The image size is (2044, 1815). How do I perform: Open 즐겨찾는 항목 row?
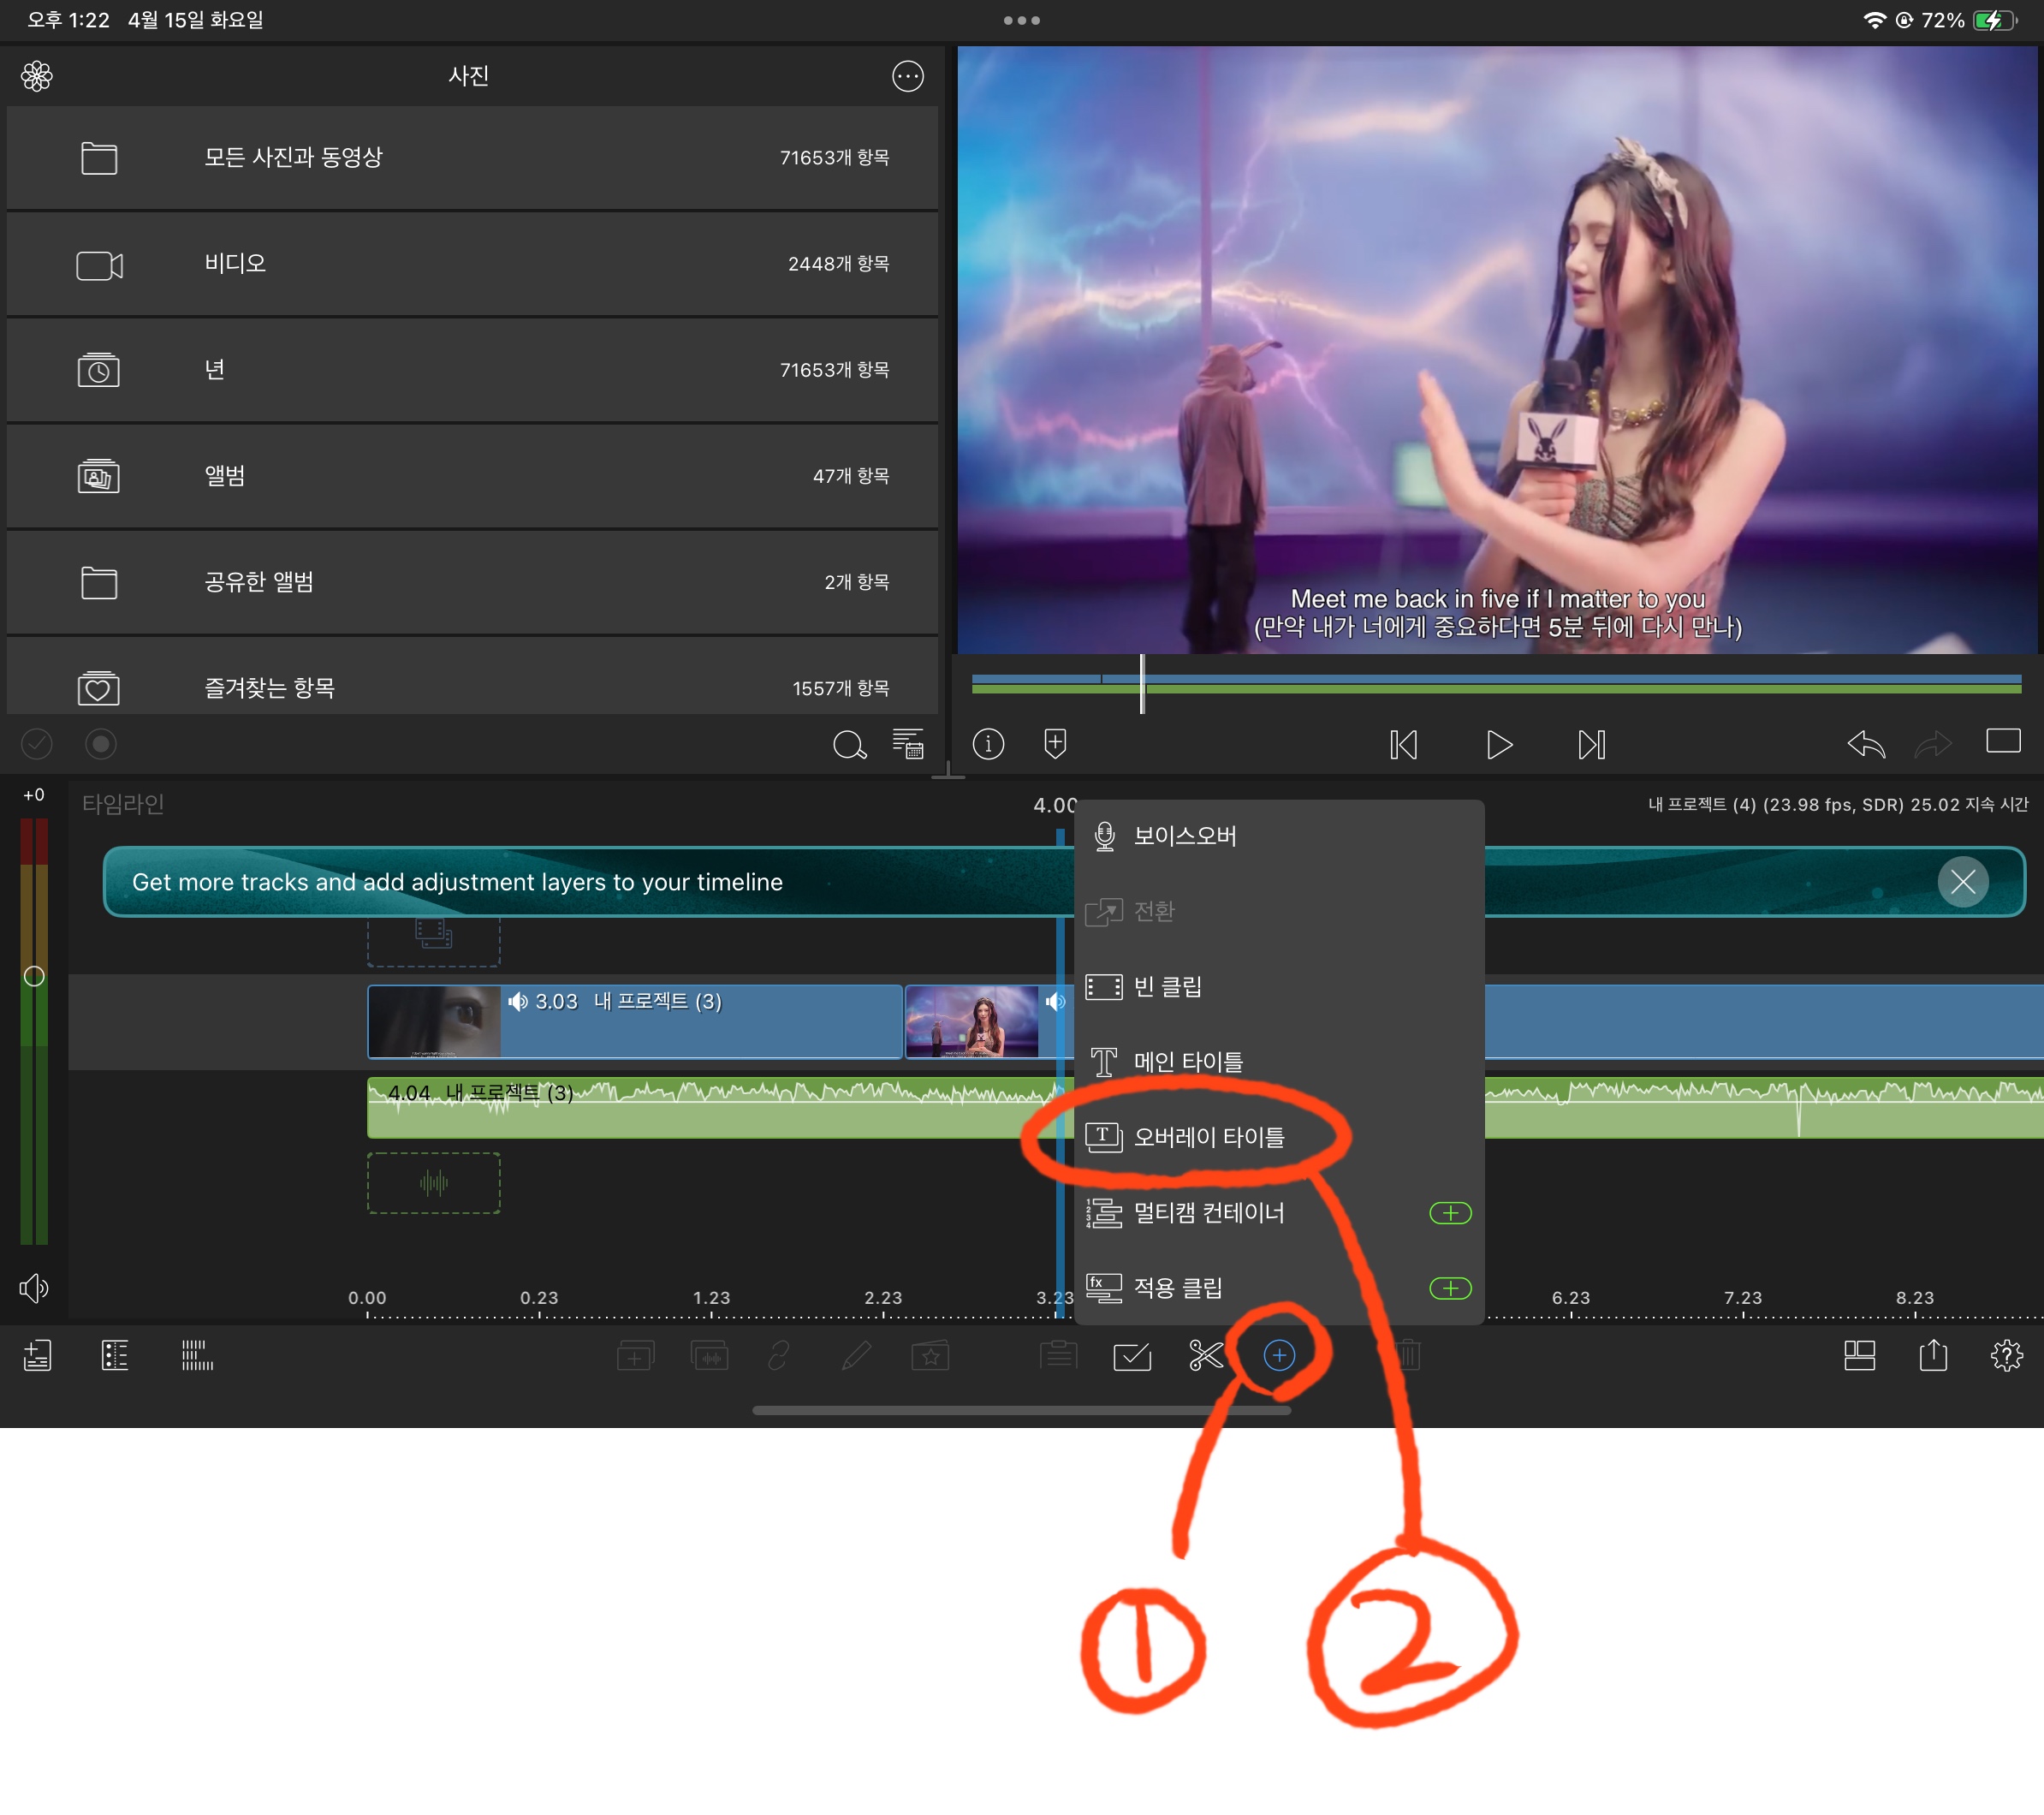(x=472, y=676)
